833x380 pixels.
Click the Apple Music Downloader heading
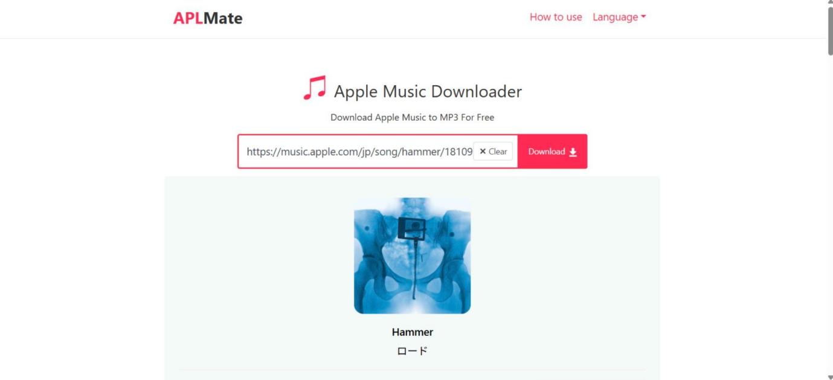tap(428, 91)
